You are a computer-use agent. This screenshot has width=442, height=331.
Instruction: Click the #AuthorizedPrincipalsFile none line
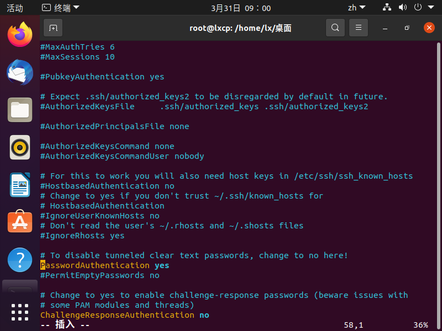coord(115,126)
